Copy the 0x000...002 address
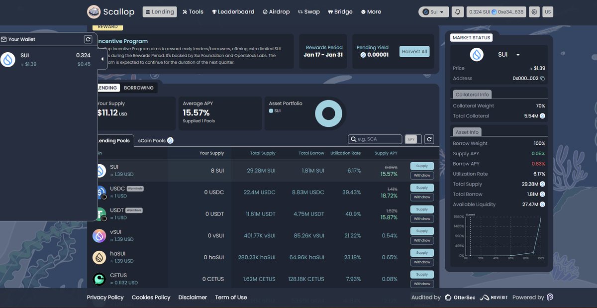Viewport: 597px width, 308px height. click(543, 79)
